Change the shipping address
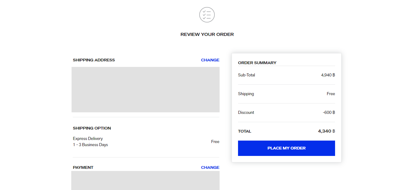The width and height of the screenshot is (414, 190). [x=210, y=60]
